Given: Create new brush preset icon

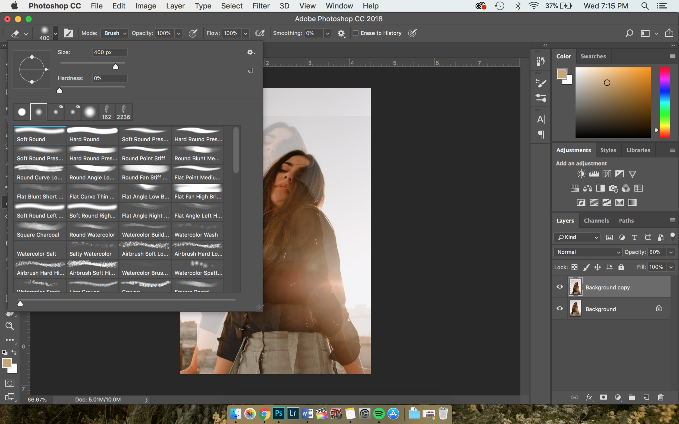Looking at the screenshot, I should (250, 70).
